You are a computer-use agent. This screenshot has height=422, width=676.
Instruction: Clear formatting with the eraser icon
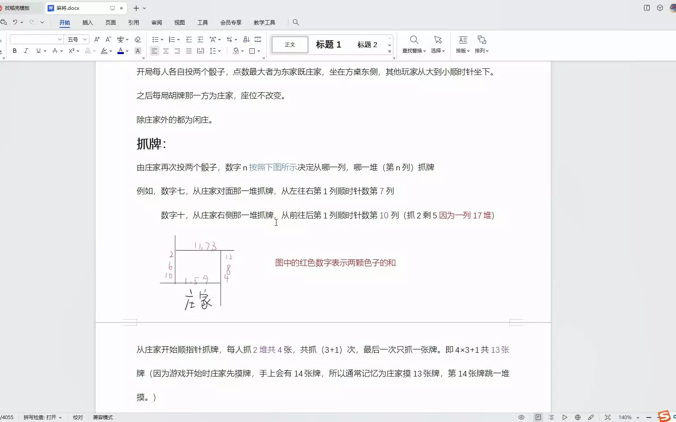click(138, 39)
